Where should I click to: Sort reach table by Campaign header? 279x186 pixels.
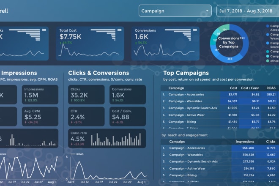point(177,142)
